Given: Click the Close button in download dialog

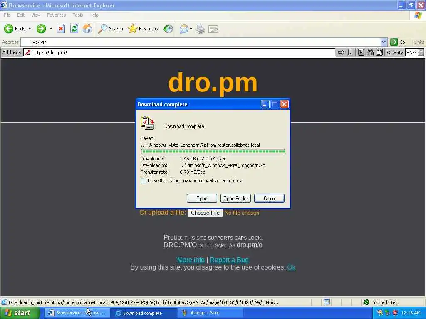Looking at the screenshot, I should click(269, 198).
